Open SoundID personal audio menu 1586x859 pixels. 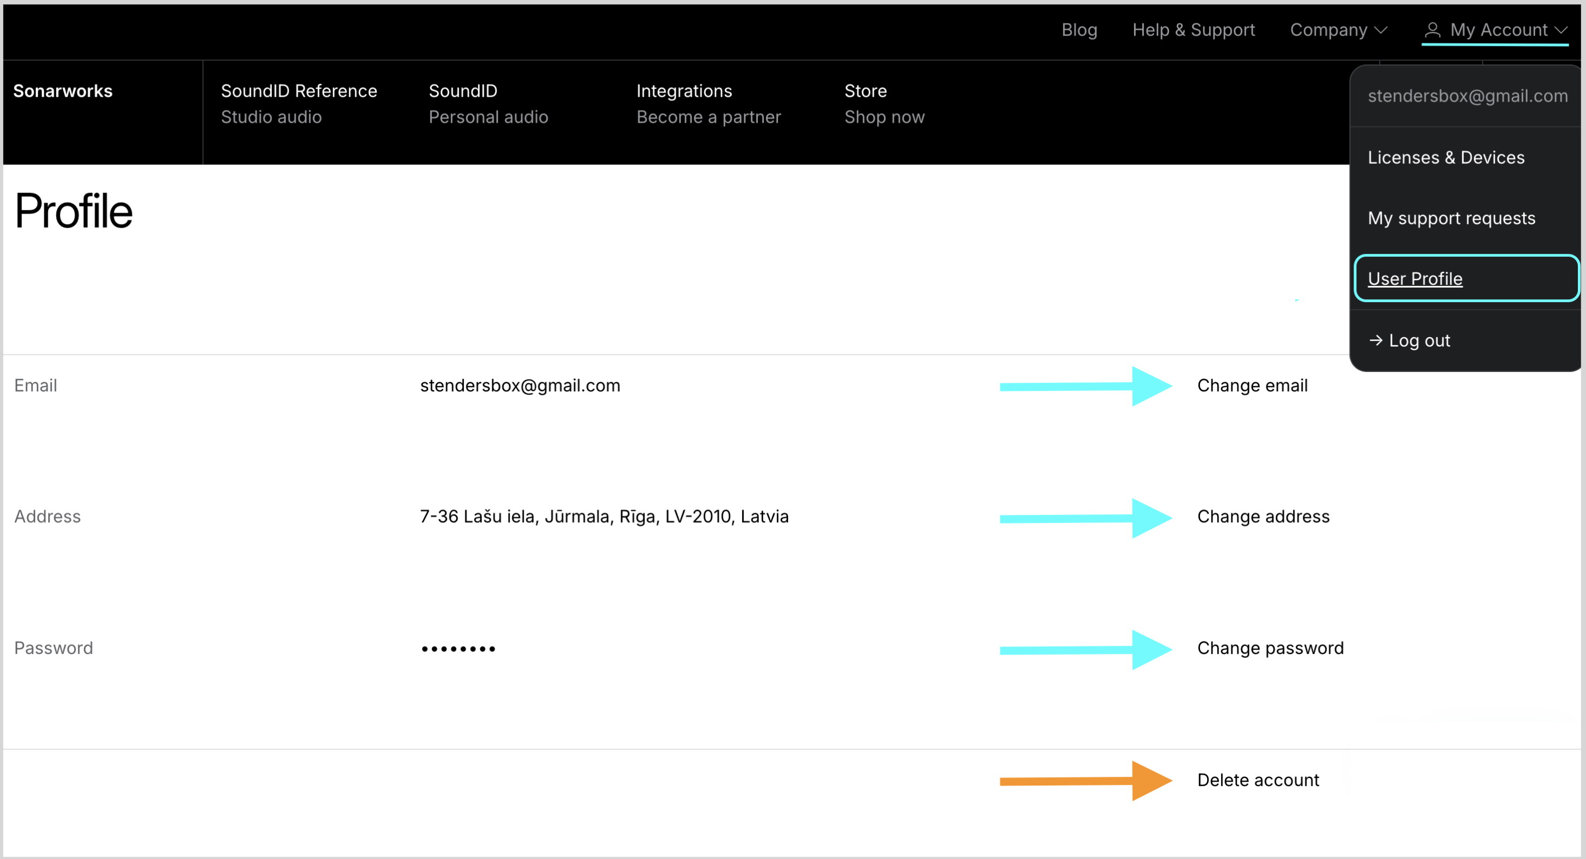[488, 103]
